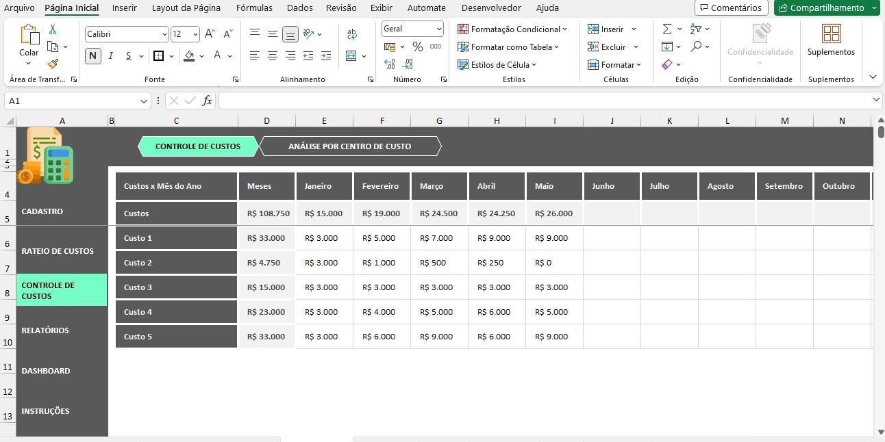
Task: Click the Cut scissors icon
Action: (x=53, y=29)
